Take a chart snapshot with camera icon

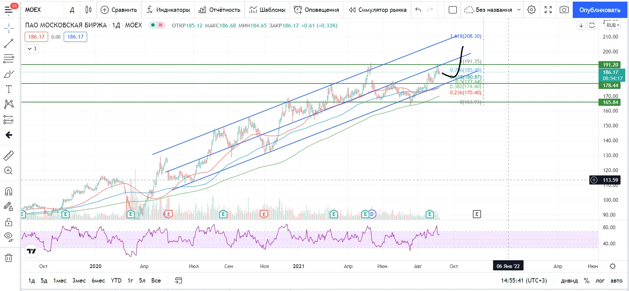(x=564, y=10)
